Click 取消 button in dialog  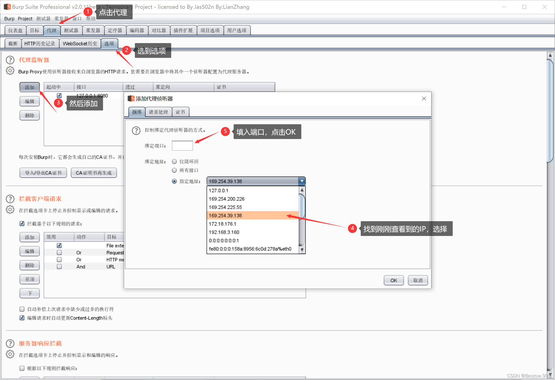tap(418, 280)
